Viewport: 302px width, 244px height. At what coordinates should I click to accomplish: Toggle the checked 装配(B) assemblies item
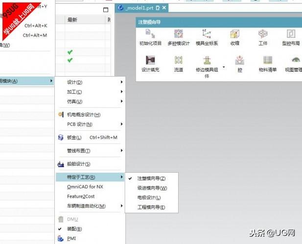[90, 229]
